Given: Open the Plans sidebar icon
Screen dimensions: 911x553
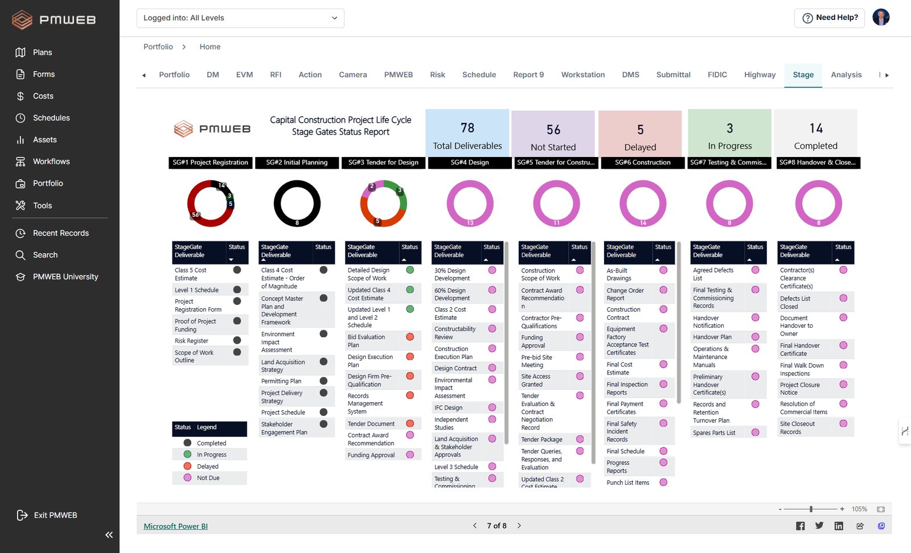Looking at the screenshot, I should [x=20, y=52].
